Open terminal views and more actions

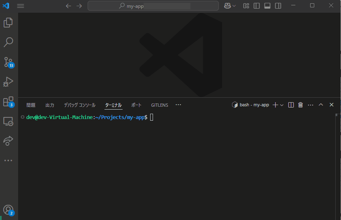(x=311, y=105)
